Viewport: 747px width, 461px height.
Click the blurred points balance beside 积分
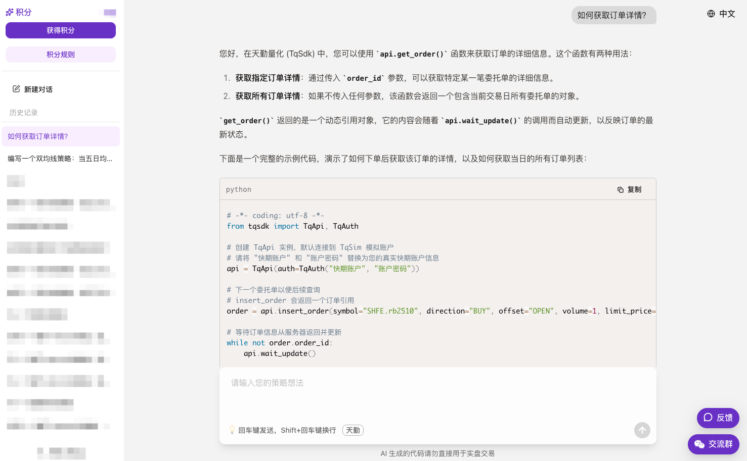(x=110, y=13)
